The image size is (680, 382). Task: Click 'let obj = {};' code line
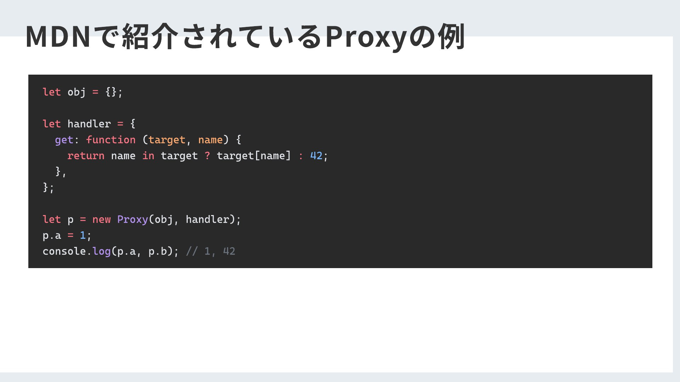coord(83,92)
